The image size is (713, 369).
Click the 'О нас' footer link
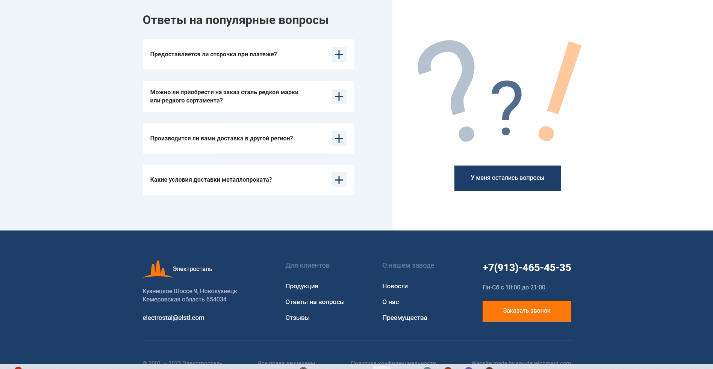click(391, 302)
